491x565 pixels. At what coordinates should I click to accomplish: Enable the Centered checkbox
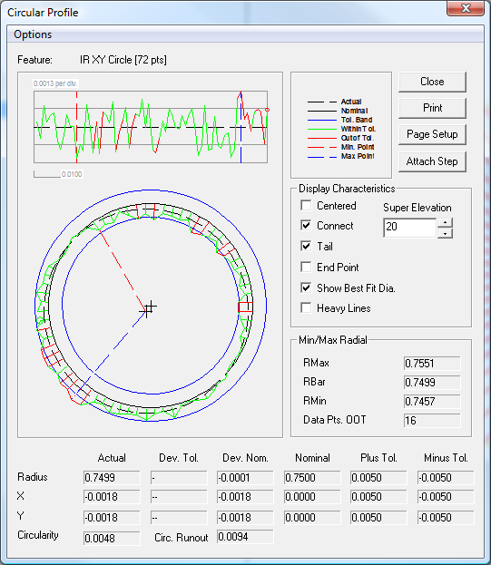(306, 206)
